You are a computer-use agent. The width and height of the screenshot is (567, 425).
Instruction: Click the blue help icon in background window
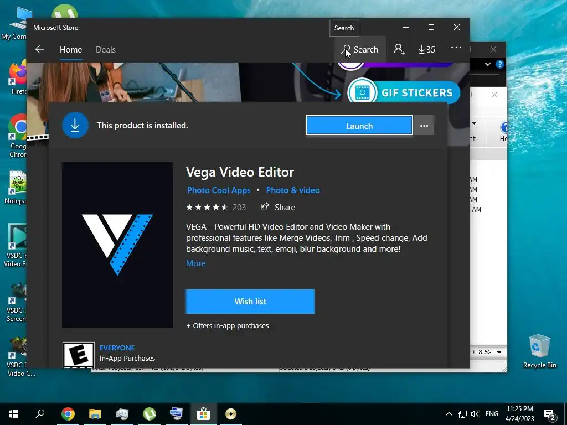[500, 64]
